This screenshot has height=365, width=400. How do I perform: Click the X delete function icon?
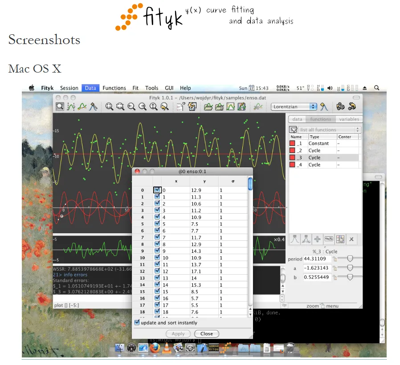pyautogui.click(x=351, y=239)
